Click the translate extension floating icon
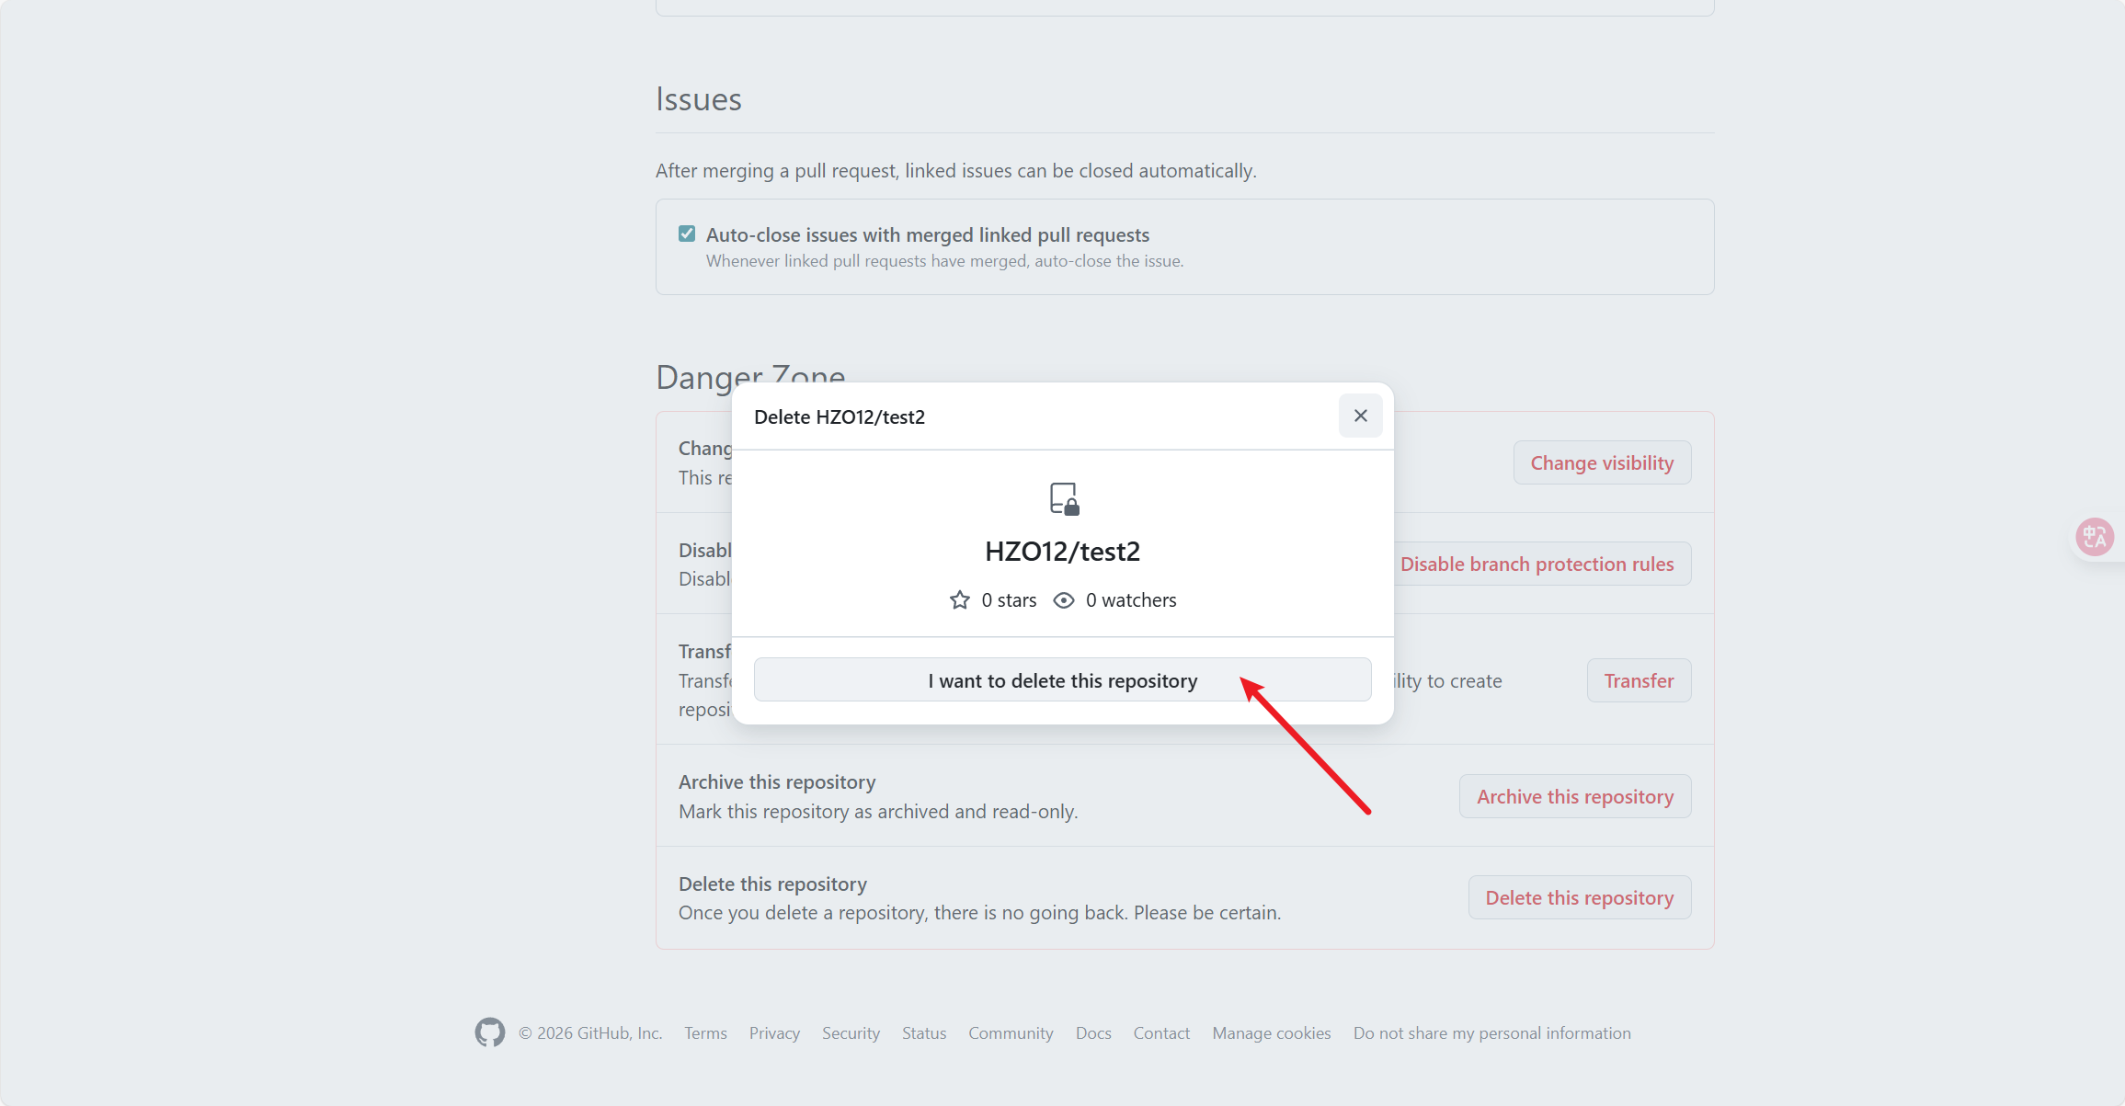The width and height of the screenshot is (2125, 1106). pos(2095,537)
